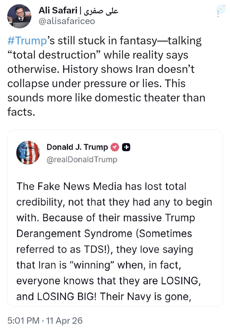230x330 pixels.
Task: Open the @realDonaldTrump handle
Action: pos(82,159)
